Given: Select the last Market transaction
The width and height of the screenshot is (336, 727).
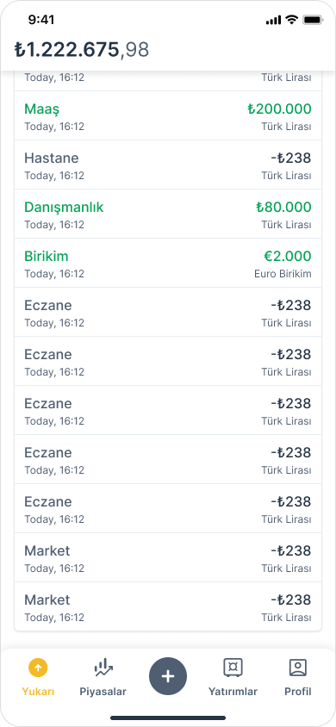Looking at the screenshot, I should (x=168, y=607).
